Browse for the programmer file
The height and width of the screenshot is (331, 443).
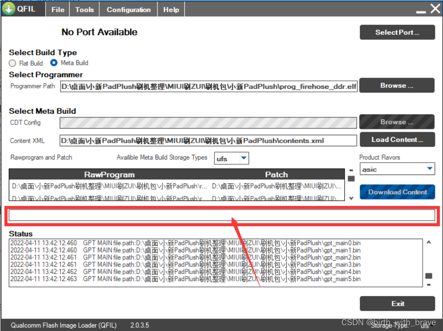397,85
